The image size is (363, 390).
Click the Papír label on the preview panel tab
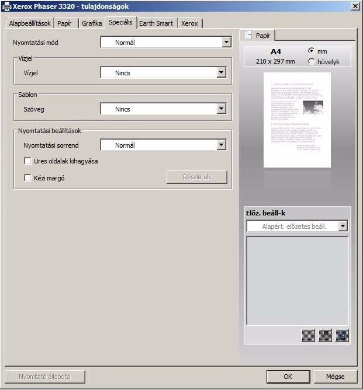coord(263,36)
